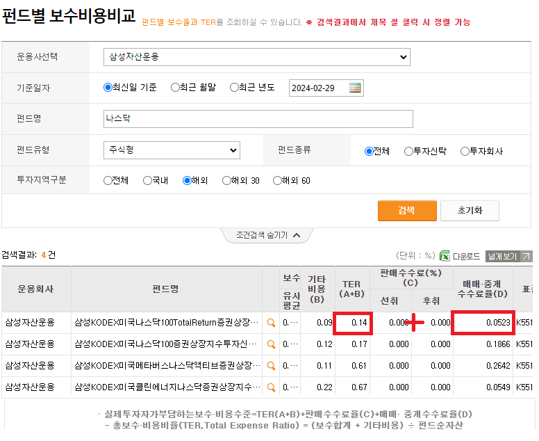Click TER value 0.14
Screen dimensions: 539x441
359,323
